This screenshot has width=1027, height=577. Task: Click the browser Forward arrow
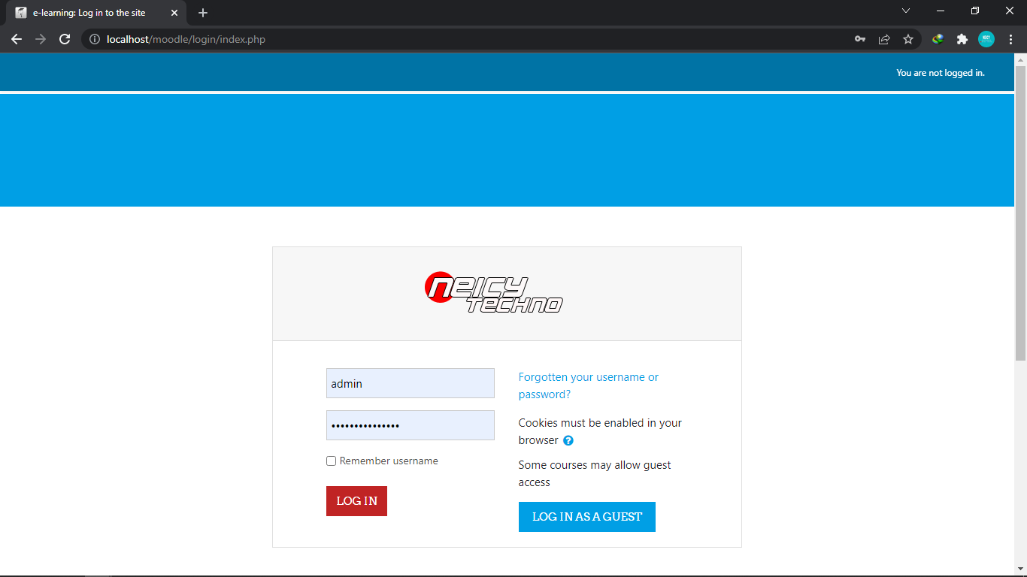(x=41, y=39)
